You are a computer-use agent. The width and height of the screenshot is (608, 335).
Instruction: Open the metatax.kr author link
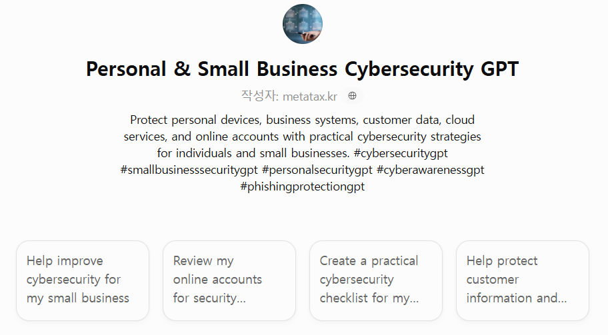(310, 97)
